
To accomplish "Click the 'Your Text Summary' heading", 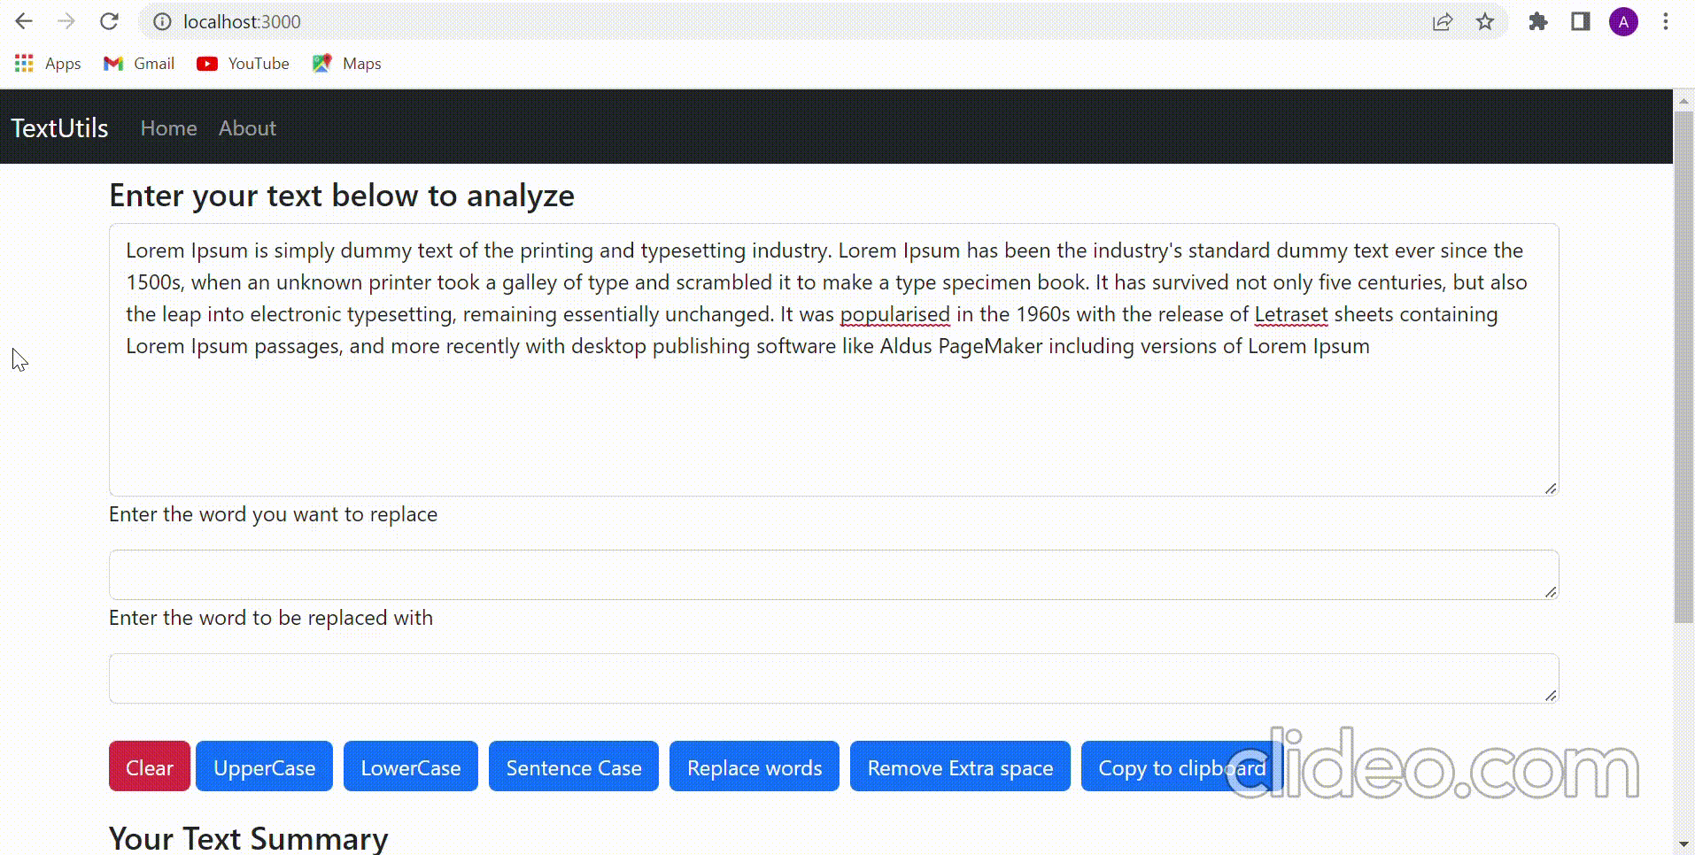I will [x=249, y=837].
